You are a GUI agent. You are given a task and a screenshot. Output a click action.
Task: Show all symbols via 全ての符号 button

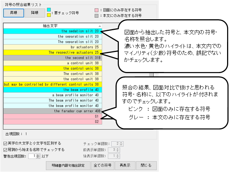click(x=102, y=165)
